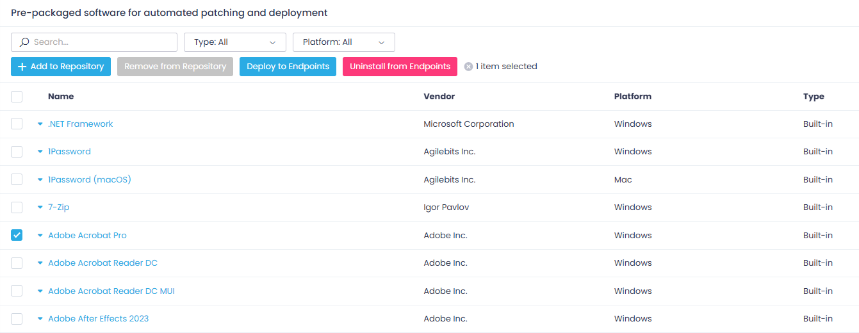The width and height of the screenshot is (859, 333).
Task: Open the 1Password (macOS) link
Action: (x=90, y=180)
